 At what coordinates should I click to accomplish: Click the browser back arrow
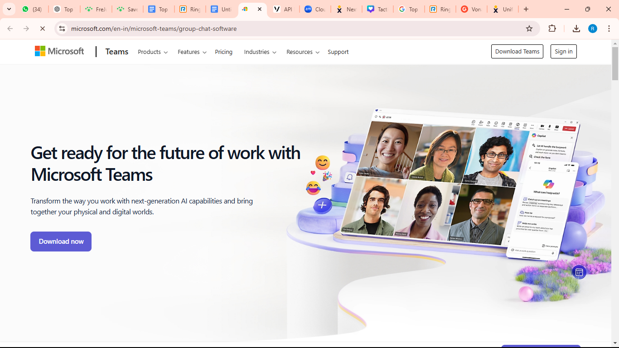(10, 28)
